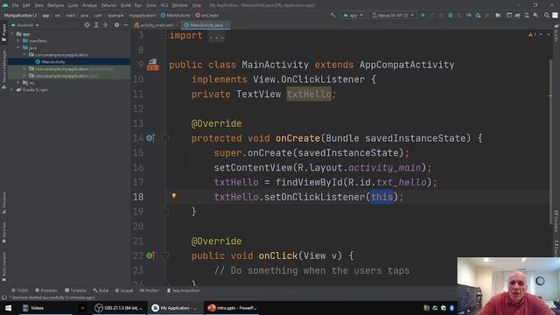Open intro.pptx PowerPoint in the taskbar
The height and width of the screenshot is (315, 560).
tap(232, 308)
